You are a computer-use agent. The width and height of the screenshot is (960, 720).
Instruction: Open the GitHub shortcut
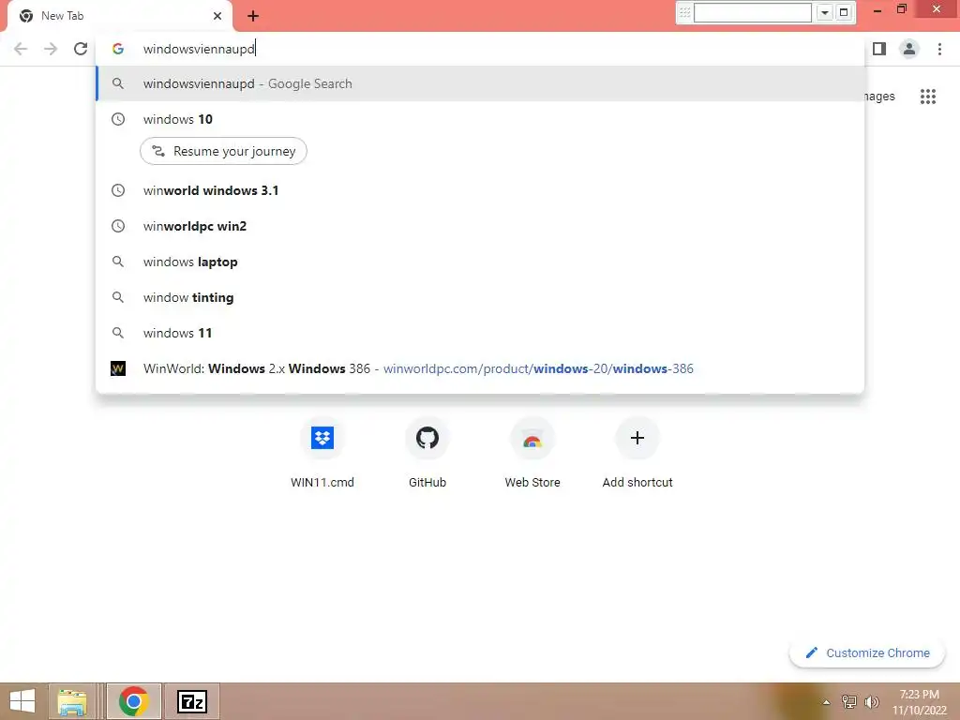tap(427, 453)
